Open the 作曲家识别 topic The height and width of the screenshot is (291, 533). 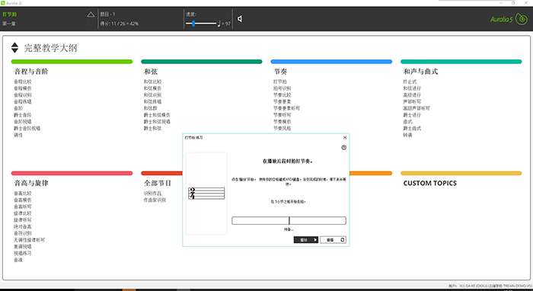(x=155, y=200)
